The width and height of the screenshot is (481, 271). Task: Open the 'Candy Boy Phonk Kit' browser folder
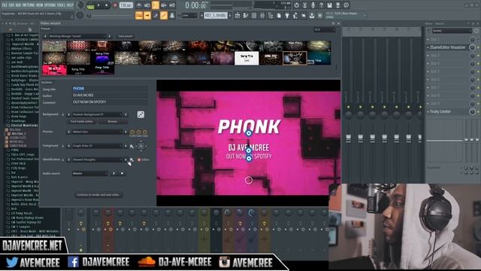25,85
